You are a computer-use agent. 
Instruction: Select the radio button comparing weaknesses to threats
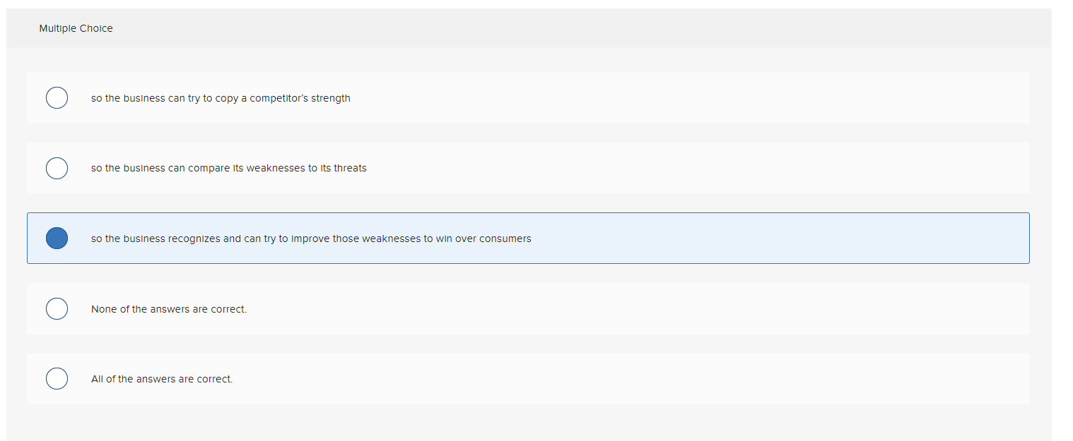(57, 168)
